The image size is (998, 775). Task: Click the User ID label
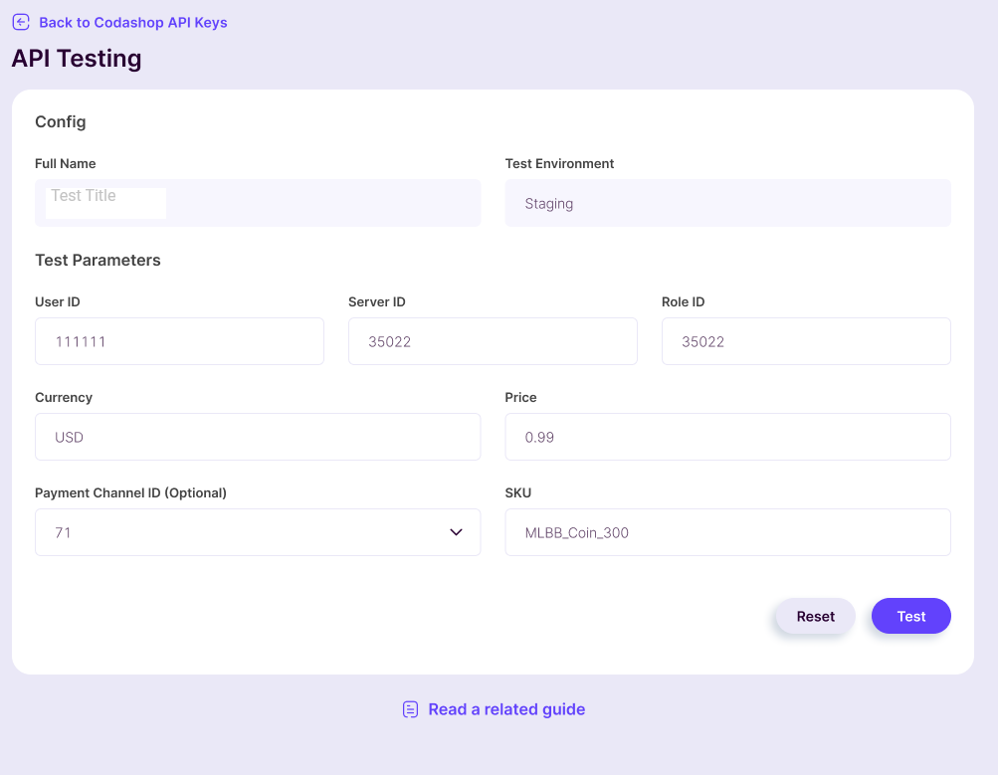[x=58, y=301]
